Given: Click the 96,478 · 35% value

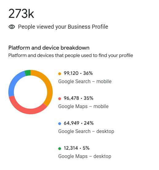Looking at the screenshot, I should pyautogui.click(x=79, y=98).
